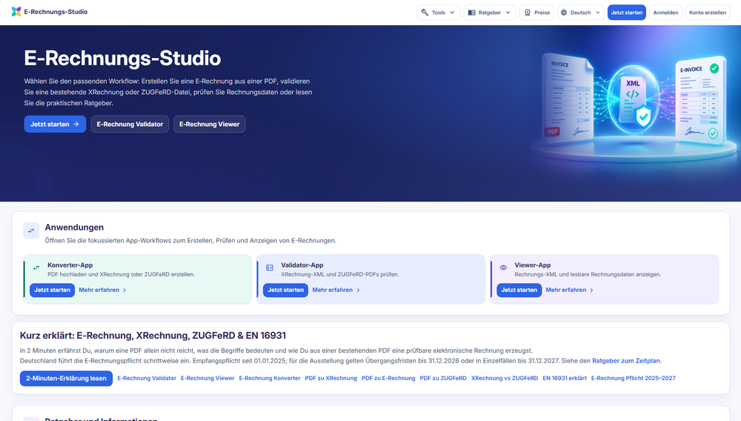Viewport: 741px width, 421px height.
Task: Click Anmelden in the header
Action: coord(665,13)
